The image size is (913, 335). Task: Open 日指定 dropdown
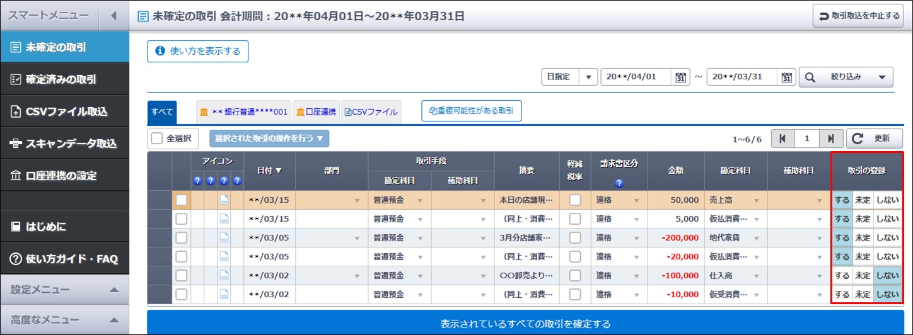tap(569, 77)
